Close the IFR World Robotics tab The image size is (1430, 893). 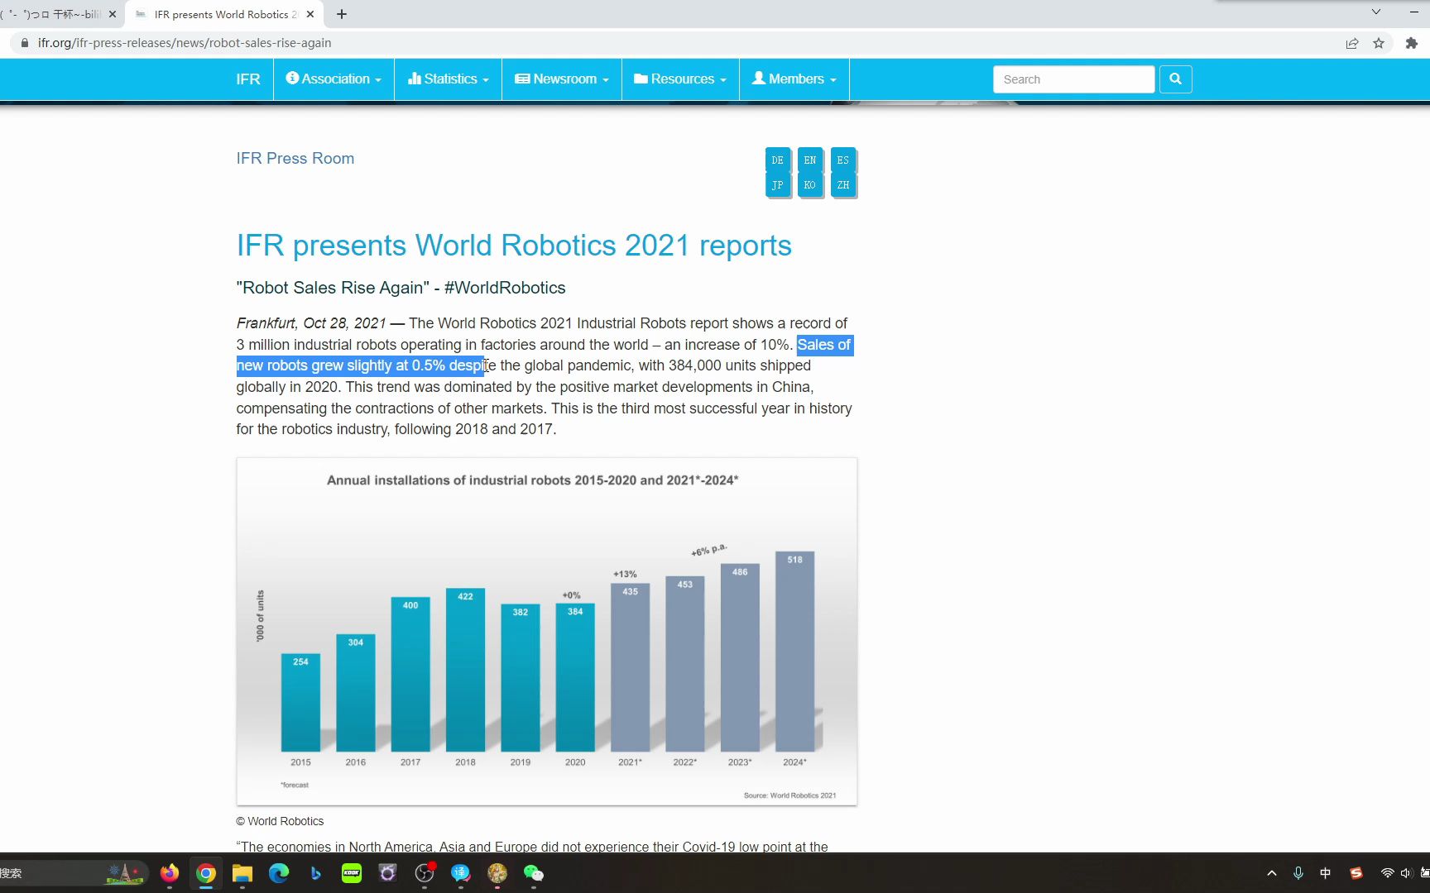coord(310,14)
